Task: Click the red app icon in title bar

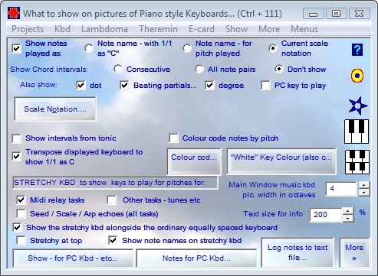Action: (14, 13)
